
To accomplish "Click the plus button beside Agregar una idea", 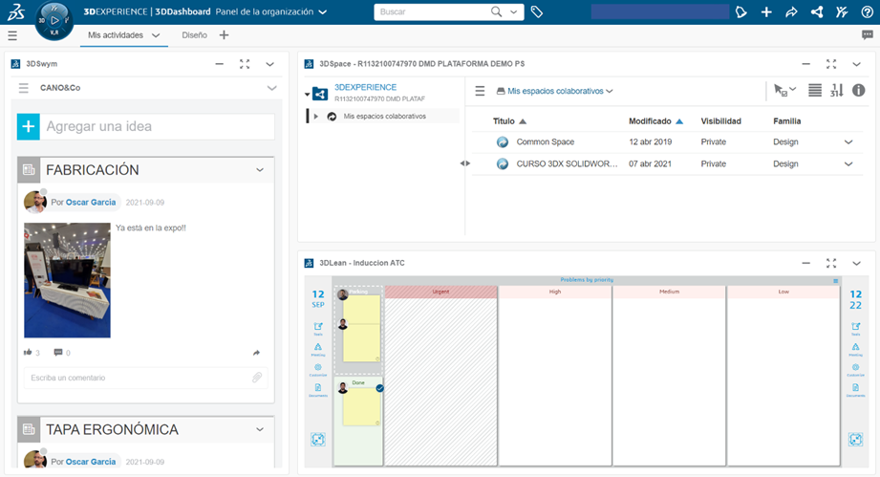I will pos(28,126).
